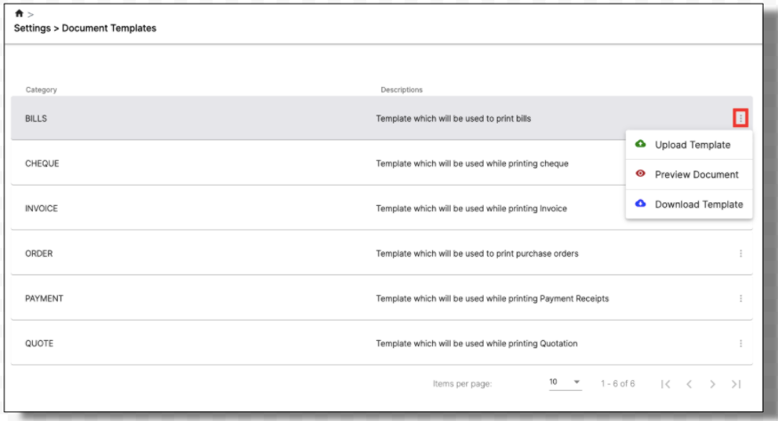Go to the next page of results

click(x=712, y=384)
